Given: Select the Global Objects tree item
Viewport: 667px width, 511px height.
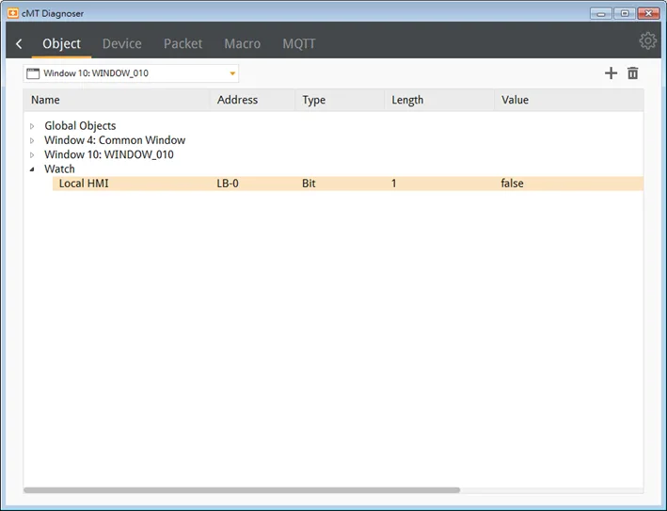Looking at the screenshot, I should tap(80, 126).
